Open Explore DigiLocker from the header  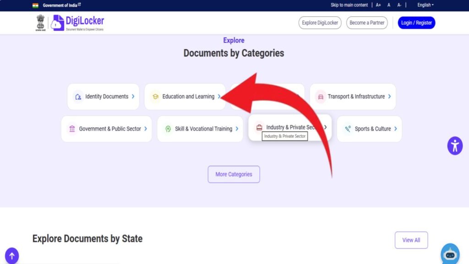(320, 23)
